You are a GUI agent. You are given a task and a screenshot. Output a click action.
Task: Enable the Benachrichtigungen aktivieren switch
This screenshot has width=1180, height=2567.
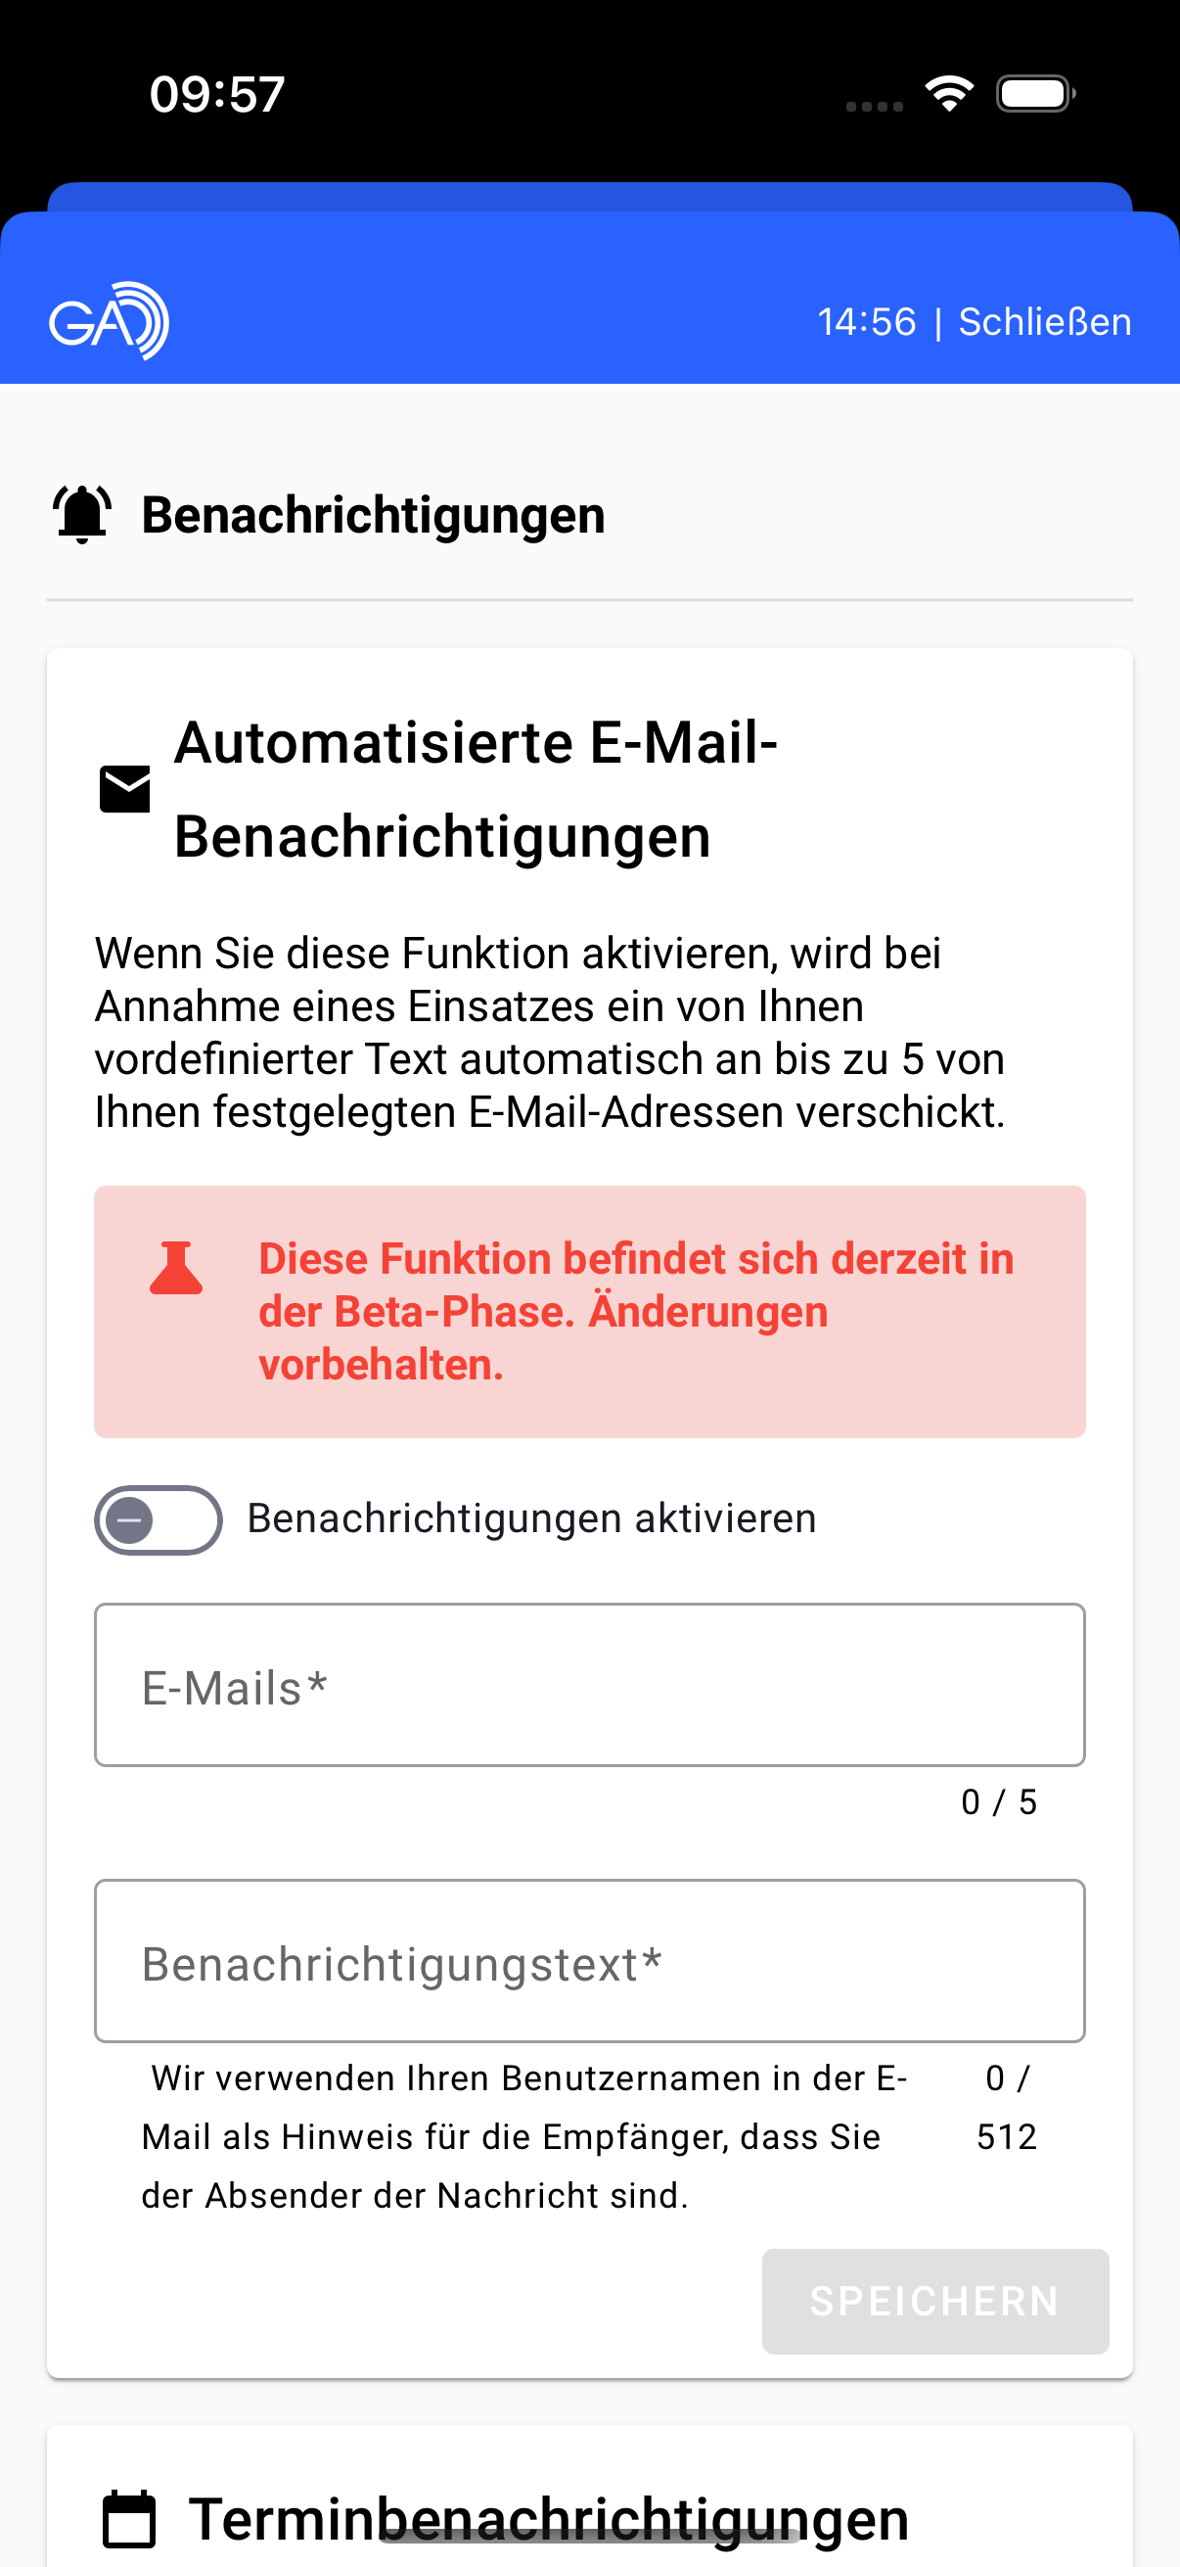[158, 1519]
